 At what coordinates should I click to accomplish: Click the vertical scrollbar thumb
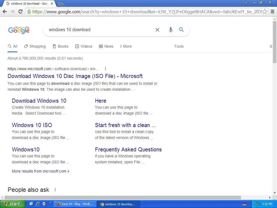tap(275, 42)
